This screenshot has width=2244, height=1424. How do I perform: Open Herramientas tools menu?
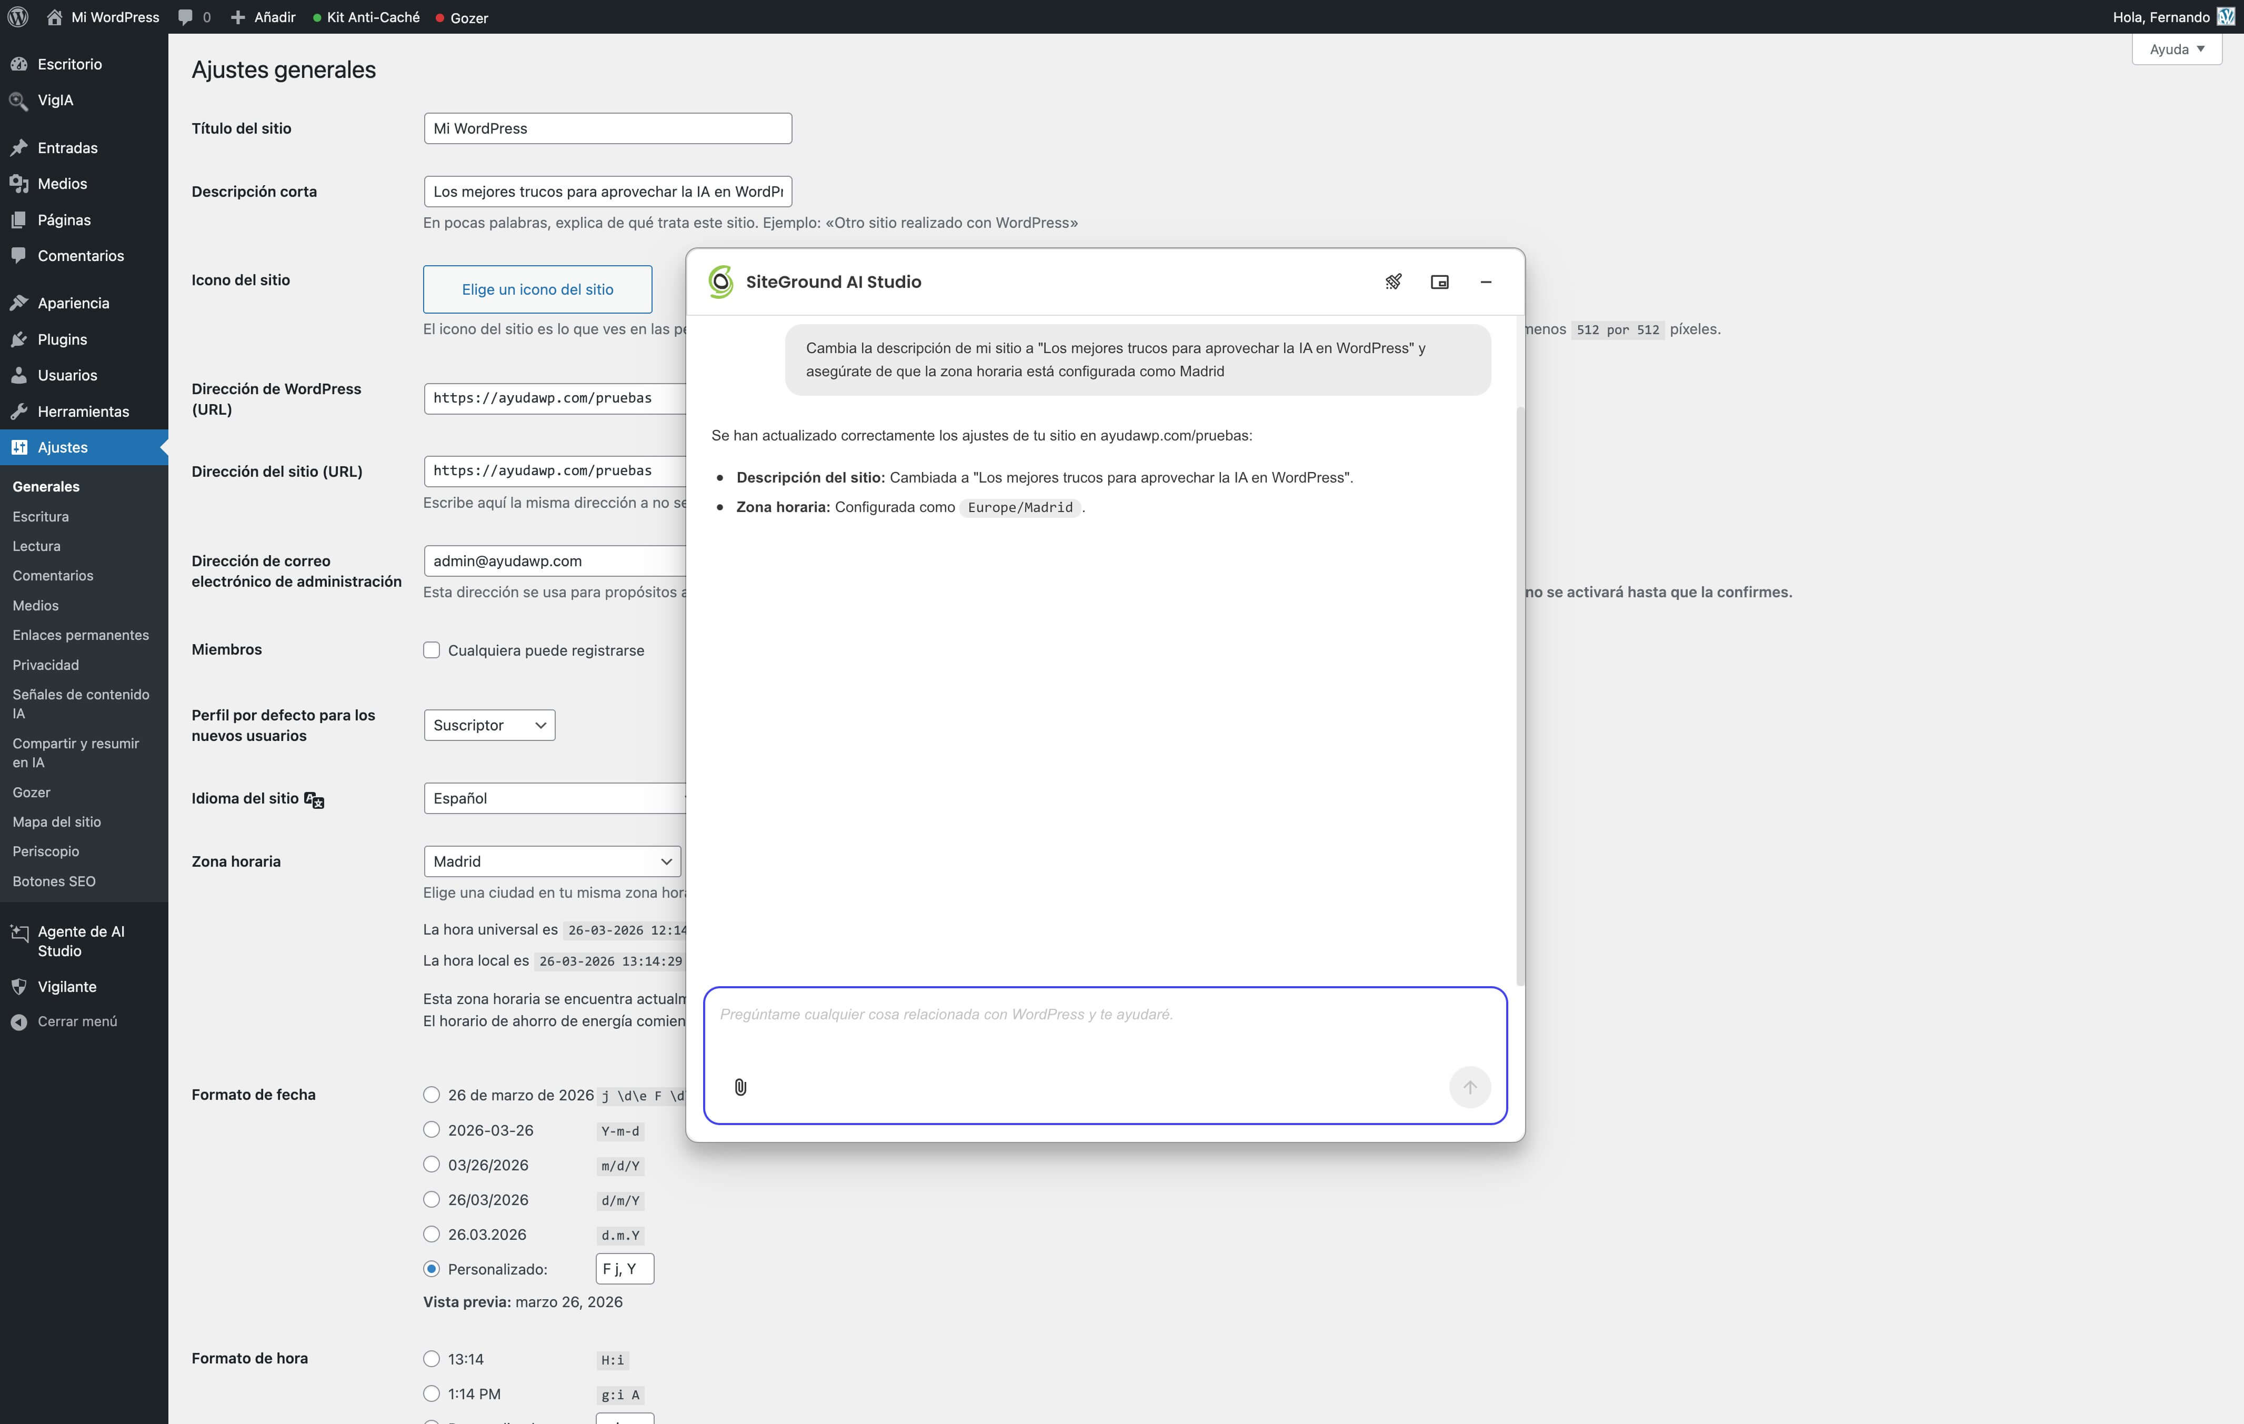click(84, 411)
